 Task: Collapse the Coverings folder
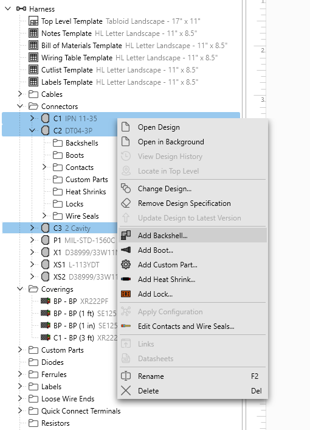(20, 289)
